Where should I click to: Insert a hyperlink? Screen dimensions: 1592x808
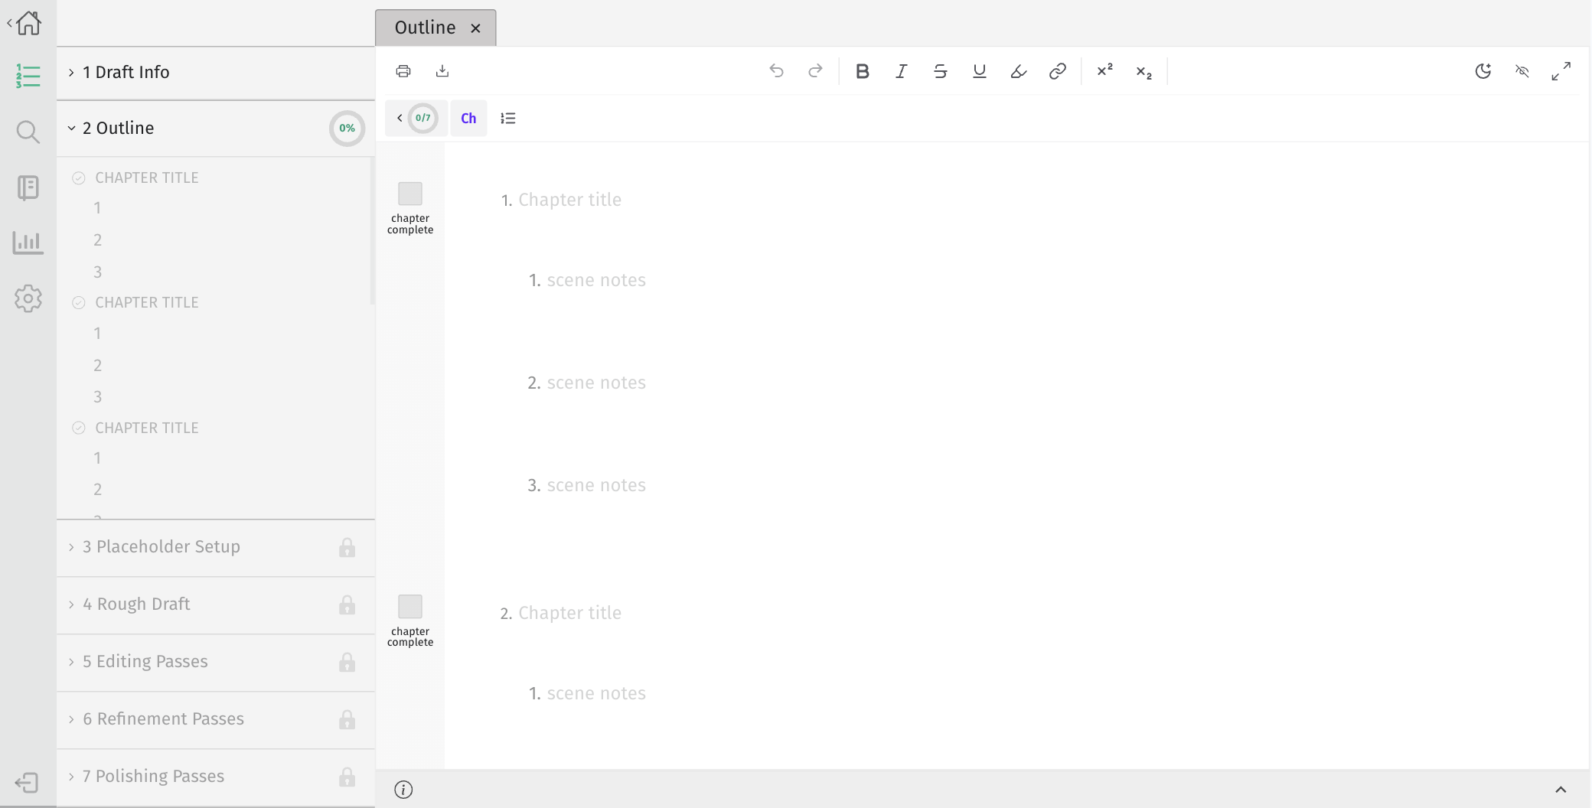[1058, 71]
